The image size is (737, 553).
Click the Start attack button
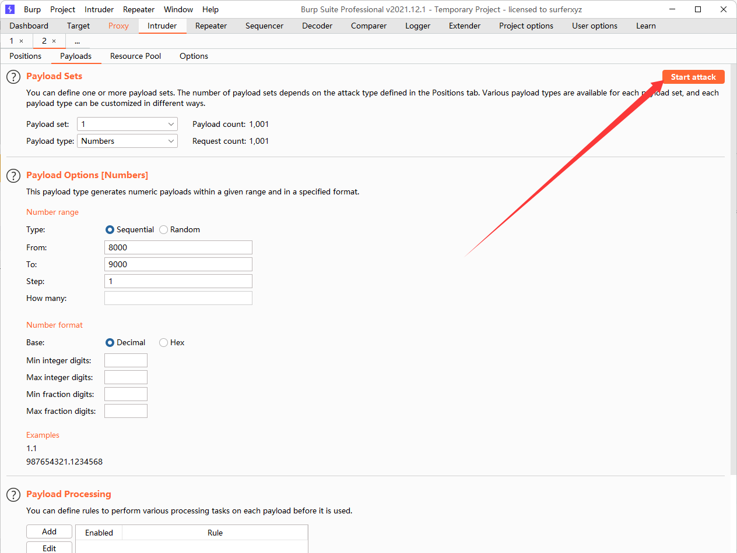pyautogui.click(x=693, y=77)
